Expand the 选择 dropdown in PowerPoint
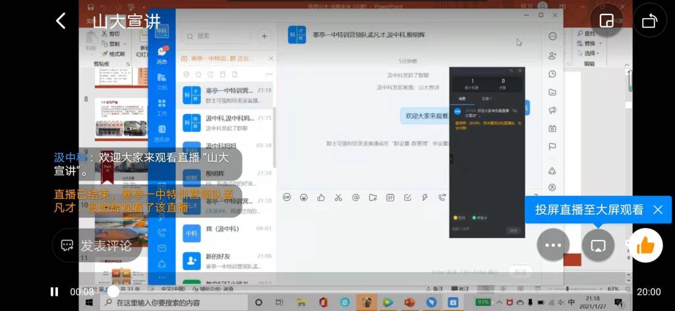The image size is (675, 311). (599, 53)
